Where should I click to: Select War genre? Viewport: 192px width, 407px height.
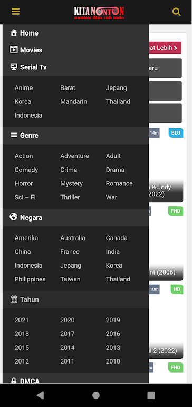point(111,197)
